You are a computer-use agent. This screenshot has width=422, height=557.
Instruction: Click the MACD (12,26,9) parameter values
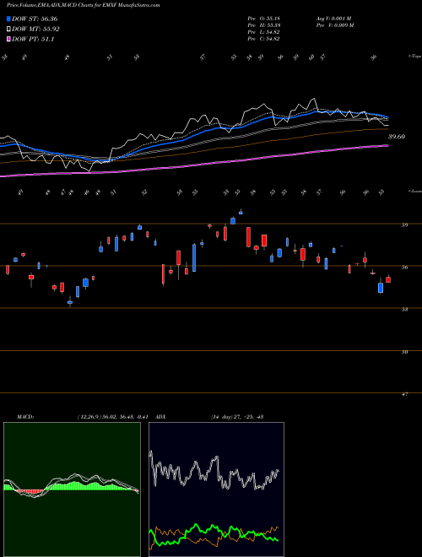click(112, 417)
